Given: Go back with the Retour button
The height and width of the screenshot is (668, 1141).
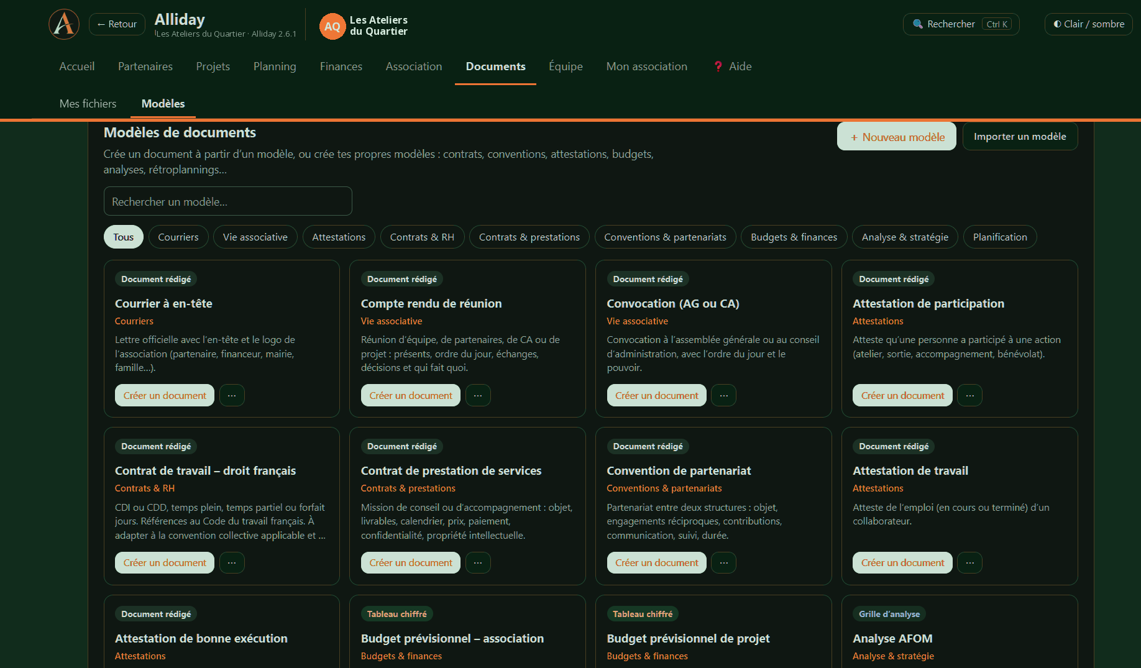Looking at the screenshot, I should click(x=117, y=24).
